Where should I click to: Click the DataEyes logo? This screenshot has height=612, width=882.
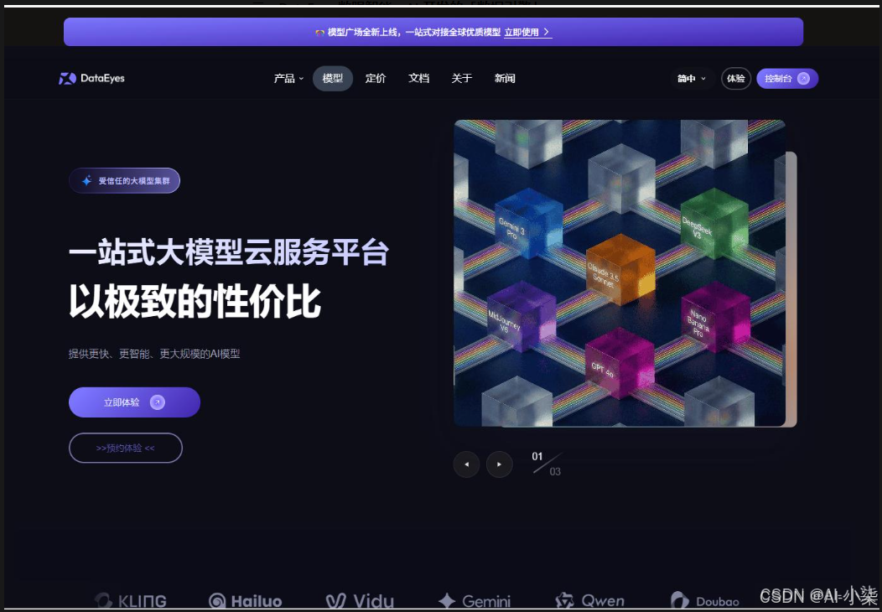pos(91,78)
